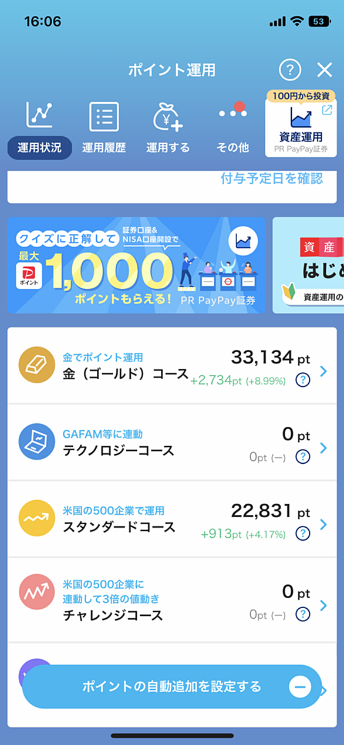Follow 付与予定日を確認 link
The image size is (344, 745).
[272, 179]
